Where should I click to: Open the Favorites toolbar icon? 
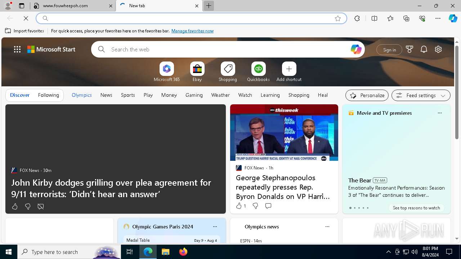pyautogui.click(x=390, y=18)
